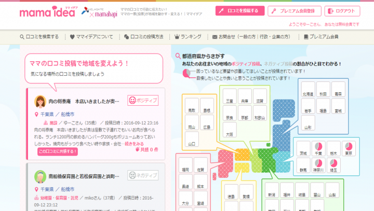374x211 pixels.
Task: Select the 広島 prefecture tile
Action: [207, 122]
